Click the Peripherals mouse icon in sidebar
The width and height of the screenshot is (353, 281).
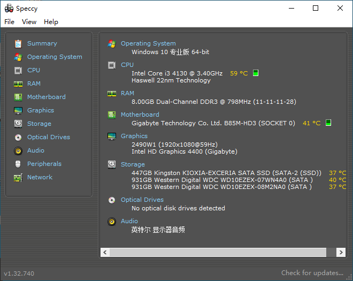[18, 164]
